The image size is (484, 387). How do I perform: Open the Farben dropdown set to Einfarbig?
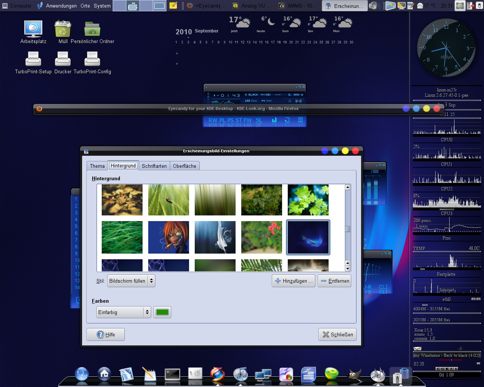pos(124,312)
